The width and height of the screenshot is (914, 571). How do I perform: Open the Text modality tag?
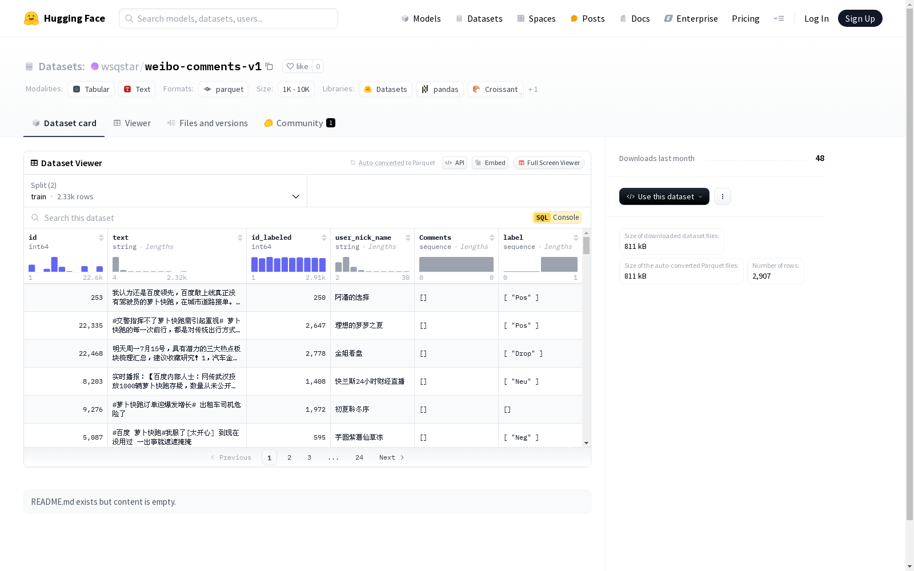[x=137, y=89]
